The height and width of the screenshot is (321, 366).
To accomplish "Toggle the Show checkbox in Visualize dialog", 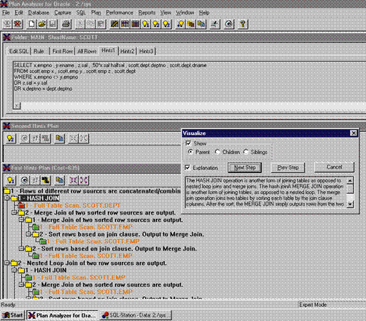I will (188, 143).
